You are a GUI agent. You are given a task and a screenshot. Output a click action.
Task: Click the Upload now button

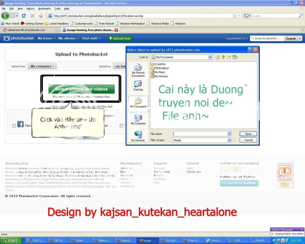pos(120,38)
